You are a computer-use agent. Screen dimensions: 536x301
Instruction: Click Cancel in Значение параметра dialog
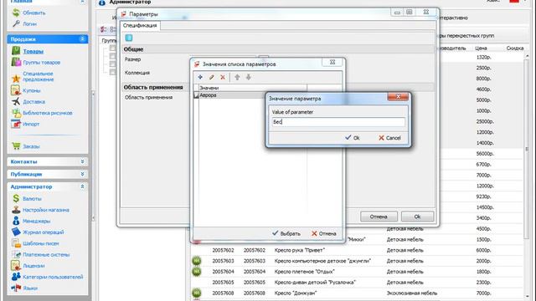tap(389, 137)
